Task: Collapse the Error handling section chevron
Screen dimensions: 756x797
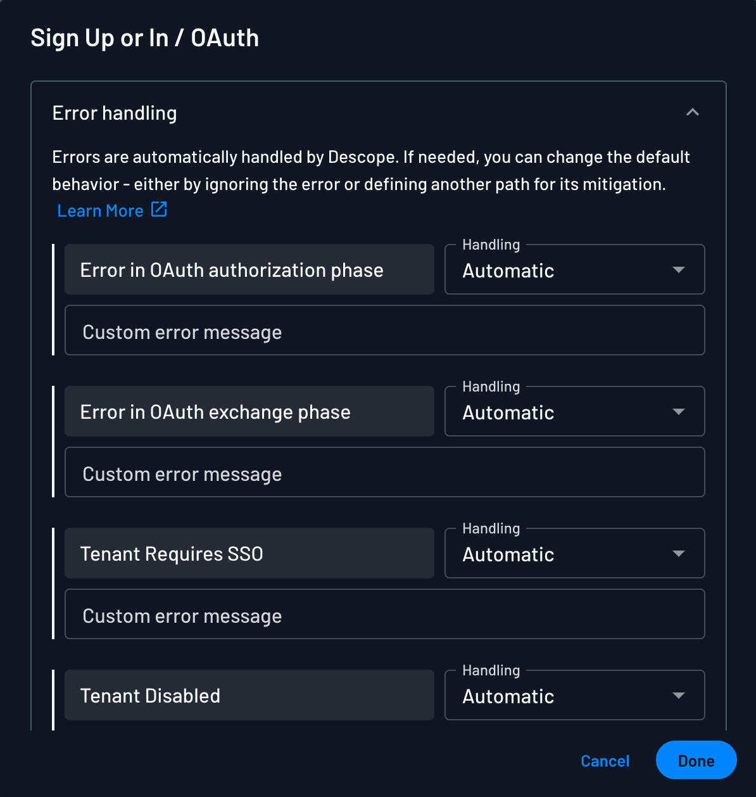Action: click(692, 113)
